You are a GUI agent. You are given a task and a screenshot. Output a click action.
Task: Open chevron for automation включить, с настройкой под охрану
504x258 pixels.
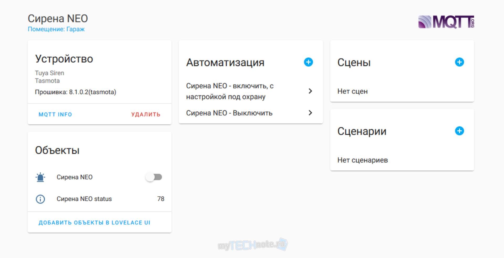310,91
